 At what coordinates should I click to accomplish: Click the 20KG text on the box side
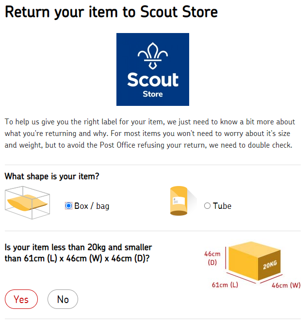pyautogui.click(x=270, y=265)
